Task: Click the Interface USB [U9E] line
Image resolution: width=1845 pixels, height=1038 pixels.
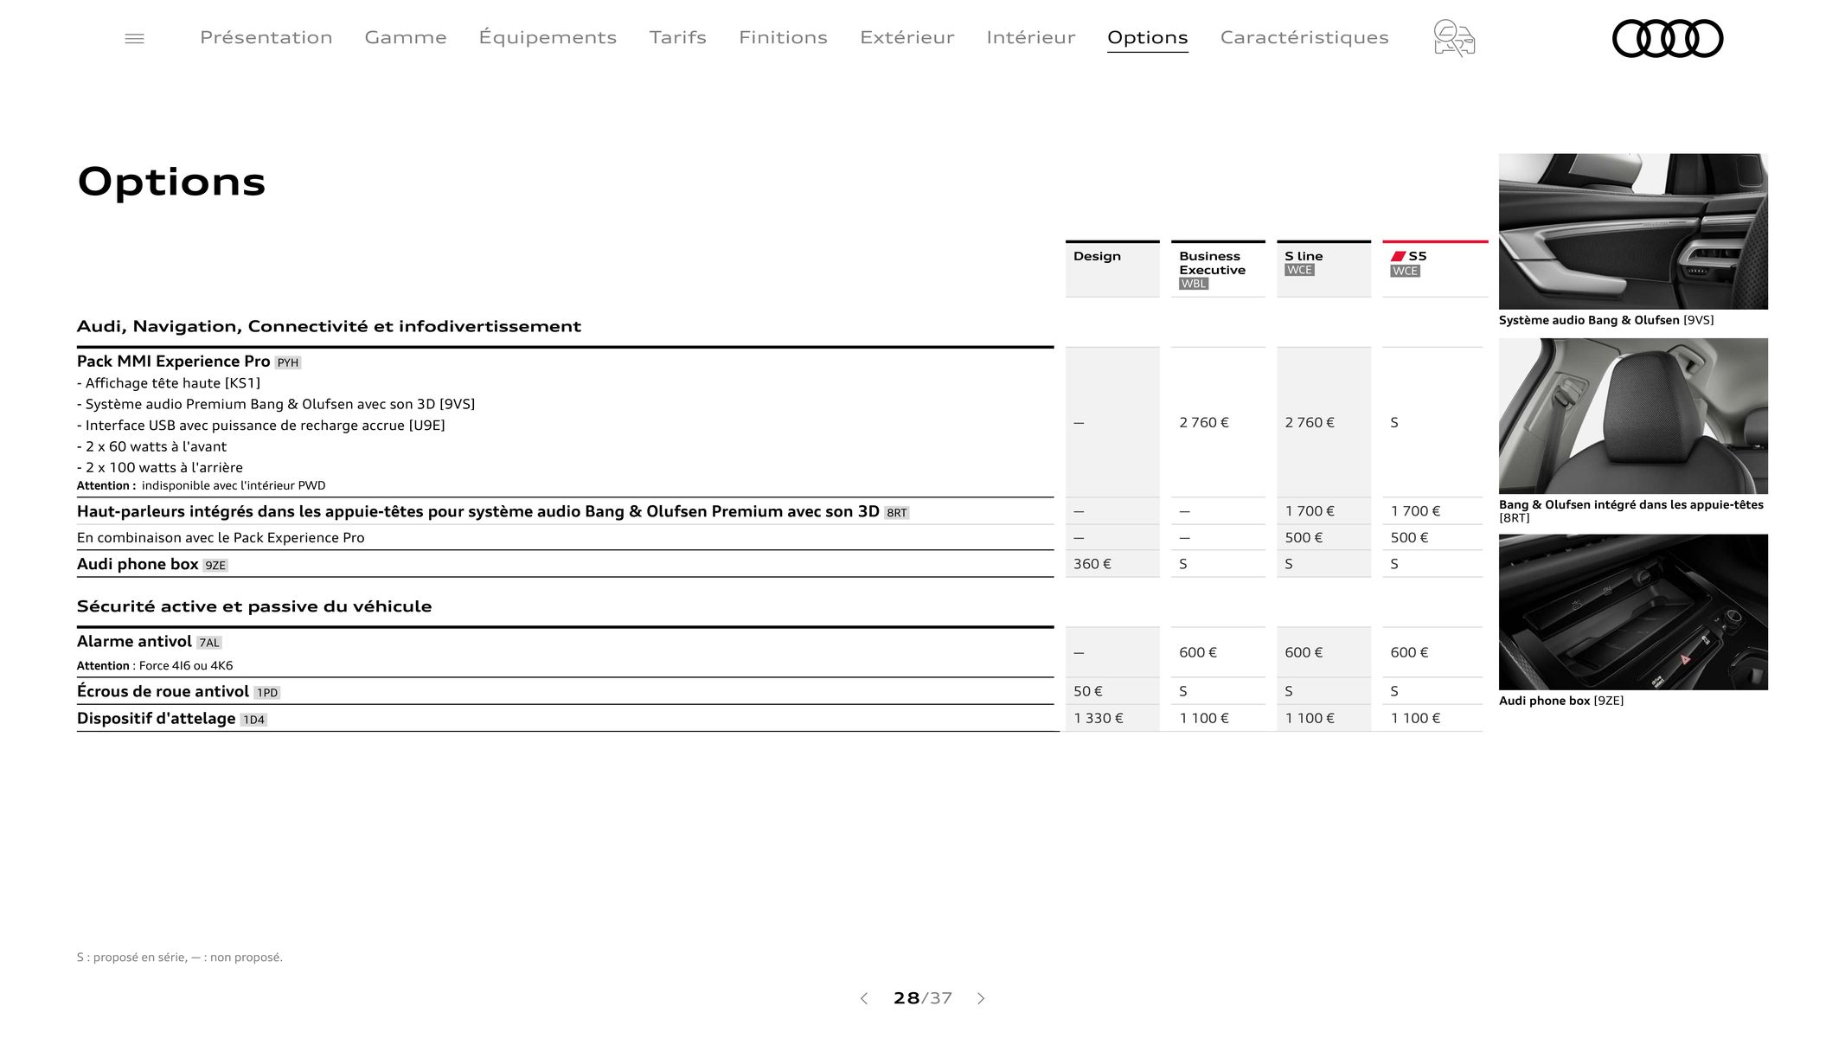Action: coord(261,426)
